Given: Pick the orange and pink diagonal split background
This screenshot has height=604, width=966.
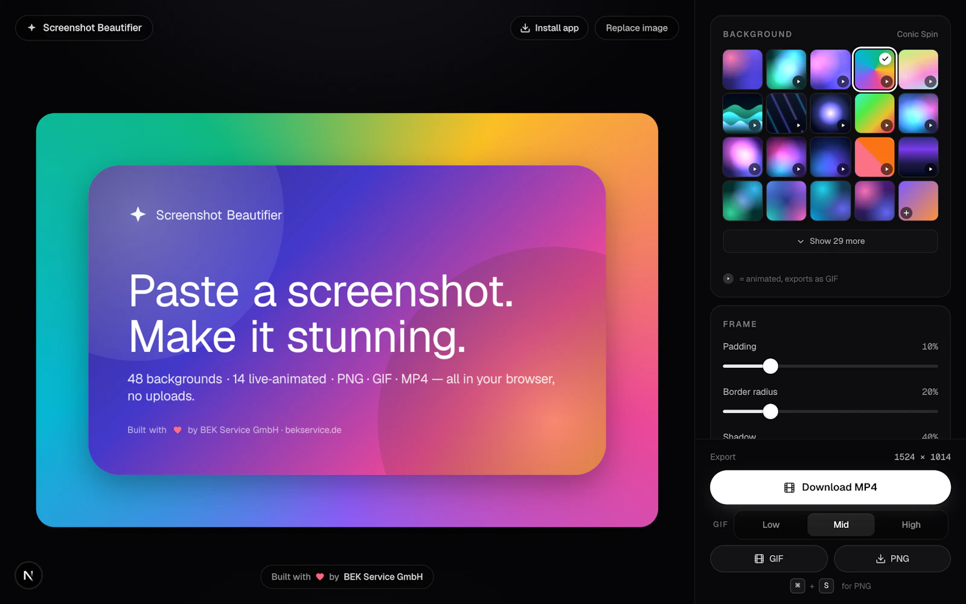Looking at the screenshot, I should tap(874, 157).
